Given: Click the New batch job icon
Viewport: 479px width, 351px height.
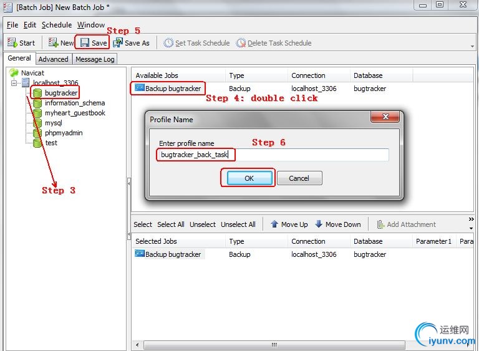Looking at the screenshot, I should point(53,42).
